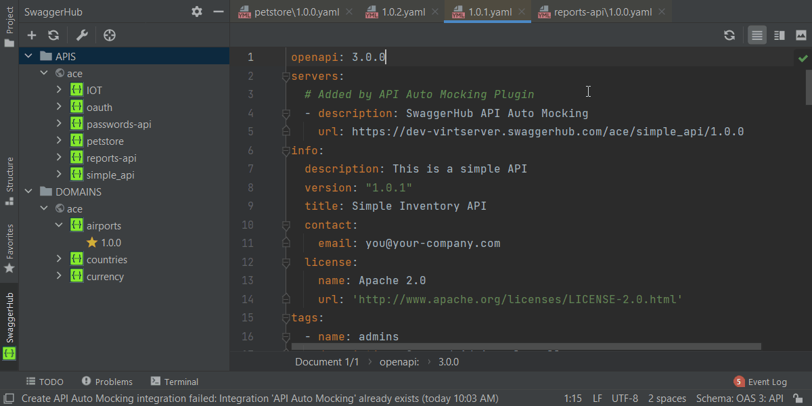The image size is (812, 406).
Task: Collapse the airports domain node
Action: coord(60,226)
